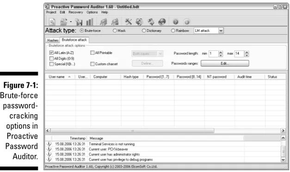Click the Password [1..7] column header
The height and width of the screenshot is (172, 290).
click(x=159, y=77)
